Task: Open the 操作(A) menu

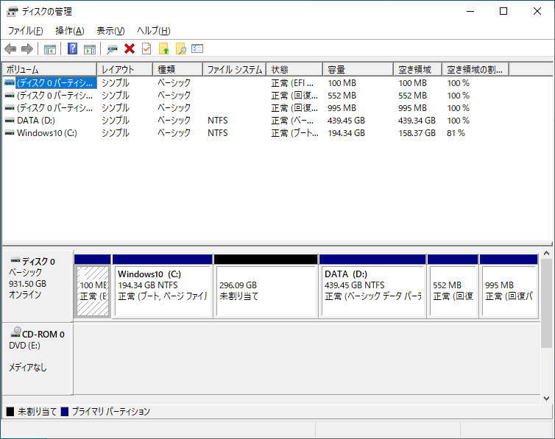Action: pos(70,31)
